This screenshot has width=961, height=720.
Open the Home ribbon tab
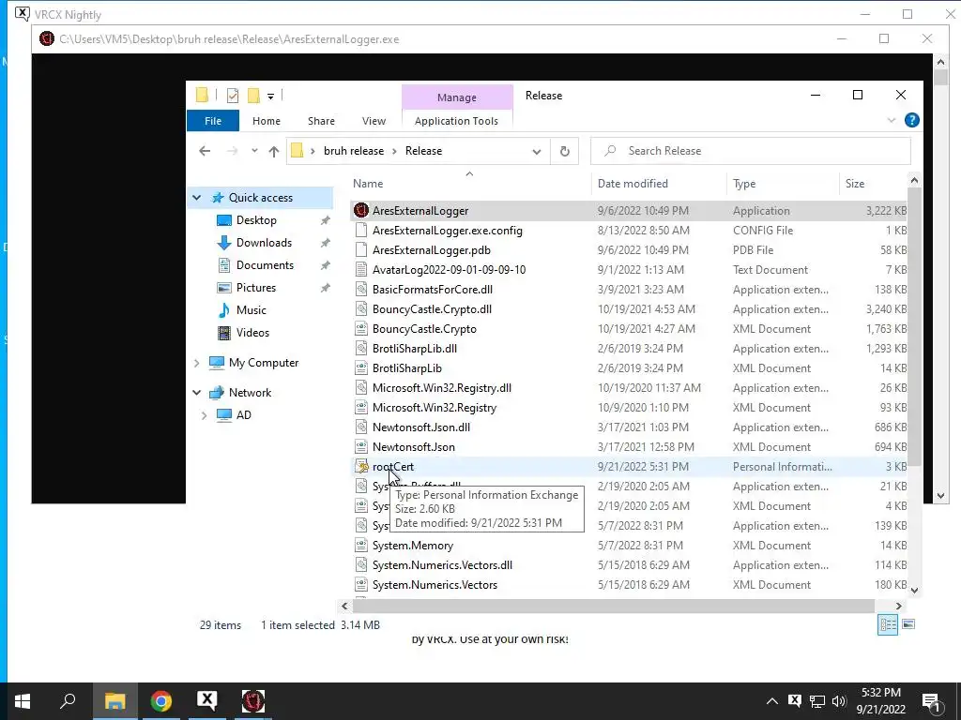coord(266,121)
